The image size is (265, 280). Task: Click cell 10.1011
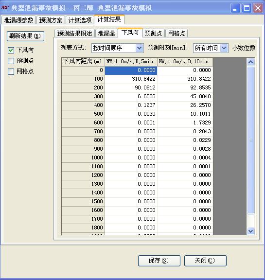185,114
